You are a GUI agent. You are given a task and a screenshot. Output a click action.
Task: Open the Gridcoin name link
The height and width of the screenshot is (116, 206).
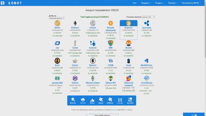click(x=75, y=83)
